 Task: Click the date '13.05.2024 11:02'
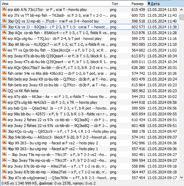click(162, 50)
